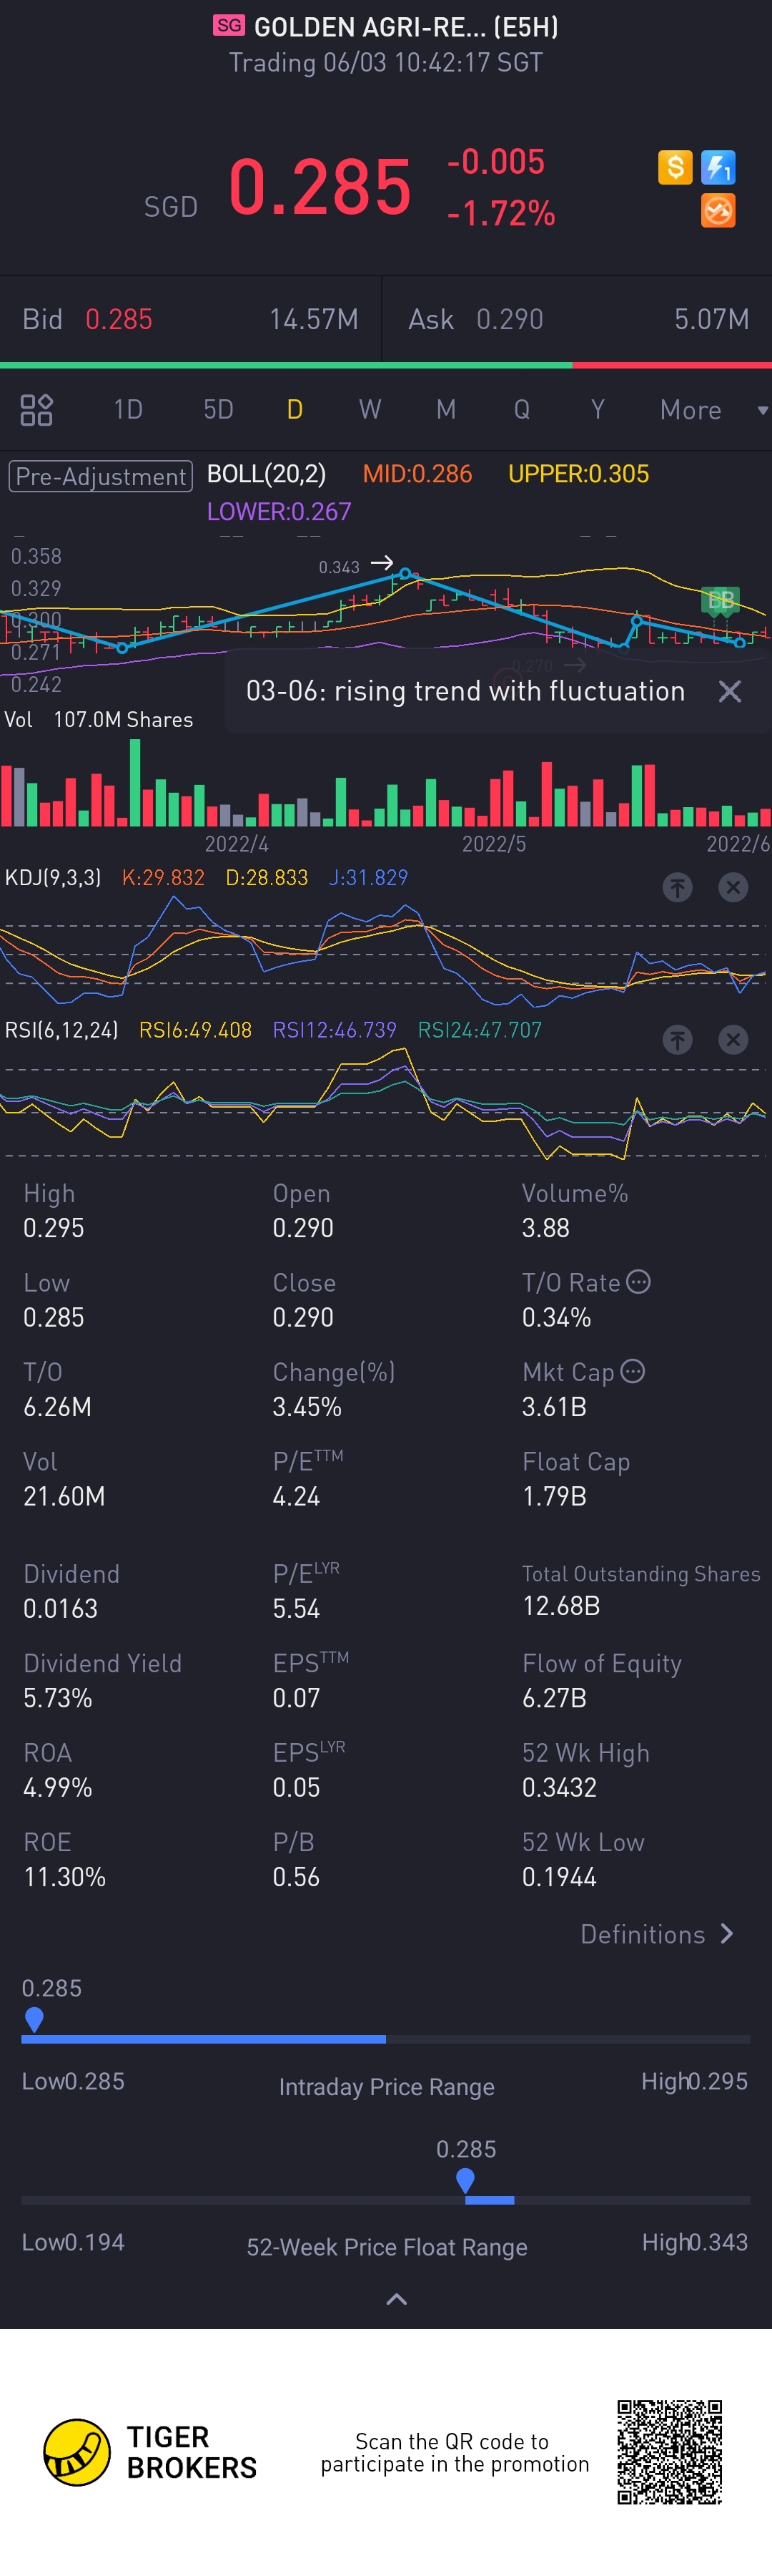Tap the Total Outstanding Shares value

point(561,1606)
